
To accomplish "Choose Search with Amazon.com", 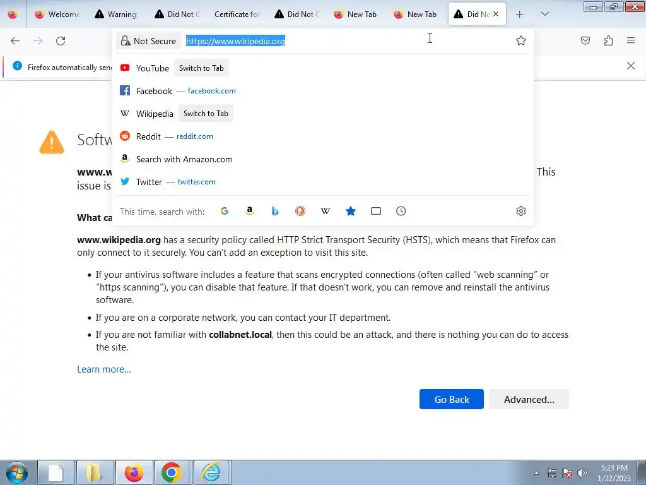I will click(322, 159).
